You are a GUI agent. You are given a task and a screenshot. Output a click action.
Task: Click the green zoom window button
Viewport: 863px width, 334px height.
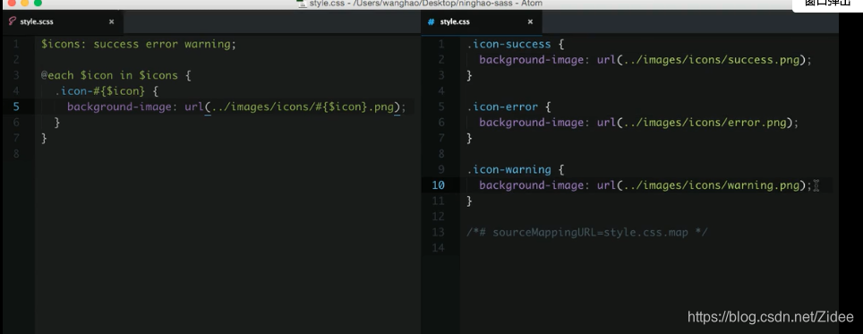38,3
